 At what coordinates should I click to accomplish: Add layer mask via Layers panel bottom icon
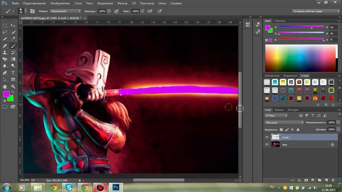tap(306, 180)
